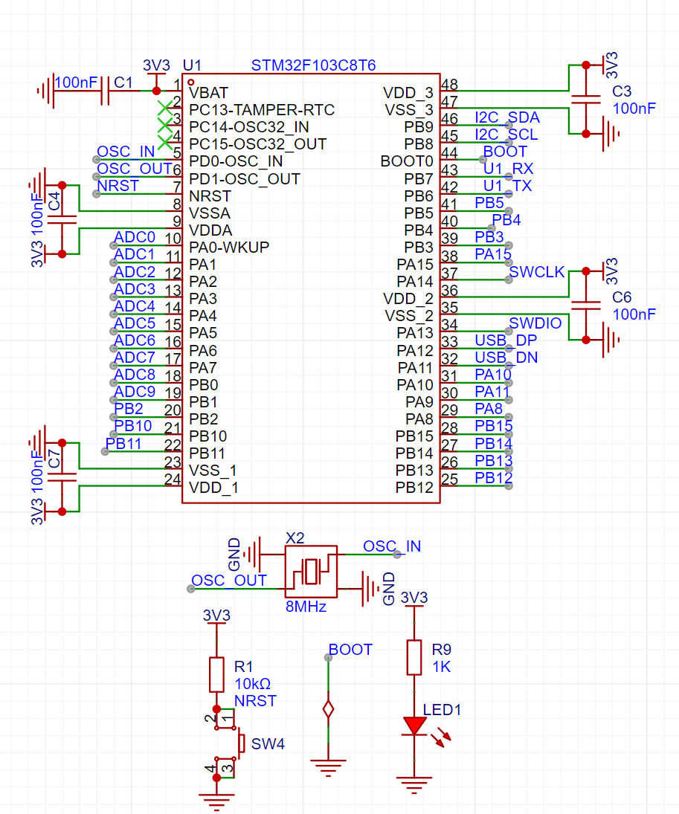This screenshot has width=679, height=814.
Task: Select the 8MHz crystal symbol X2
Action: pos(311,571)
